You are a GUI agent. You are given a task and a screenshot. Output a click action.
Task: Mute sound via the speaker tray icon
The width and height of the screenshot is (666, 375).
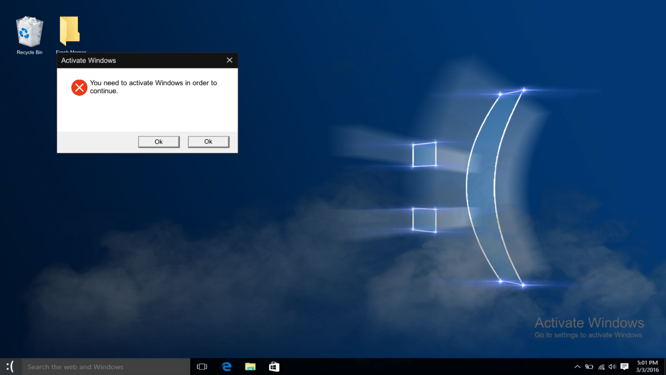click(x=612, y=366)
